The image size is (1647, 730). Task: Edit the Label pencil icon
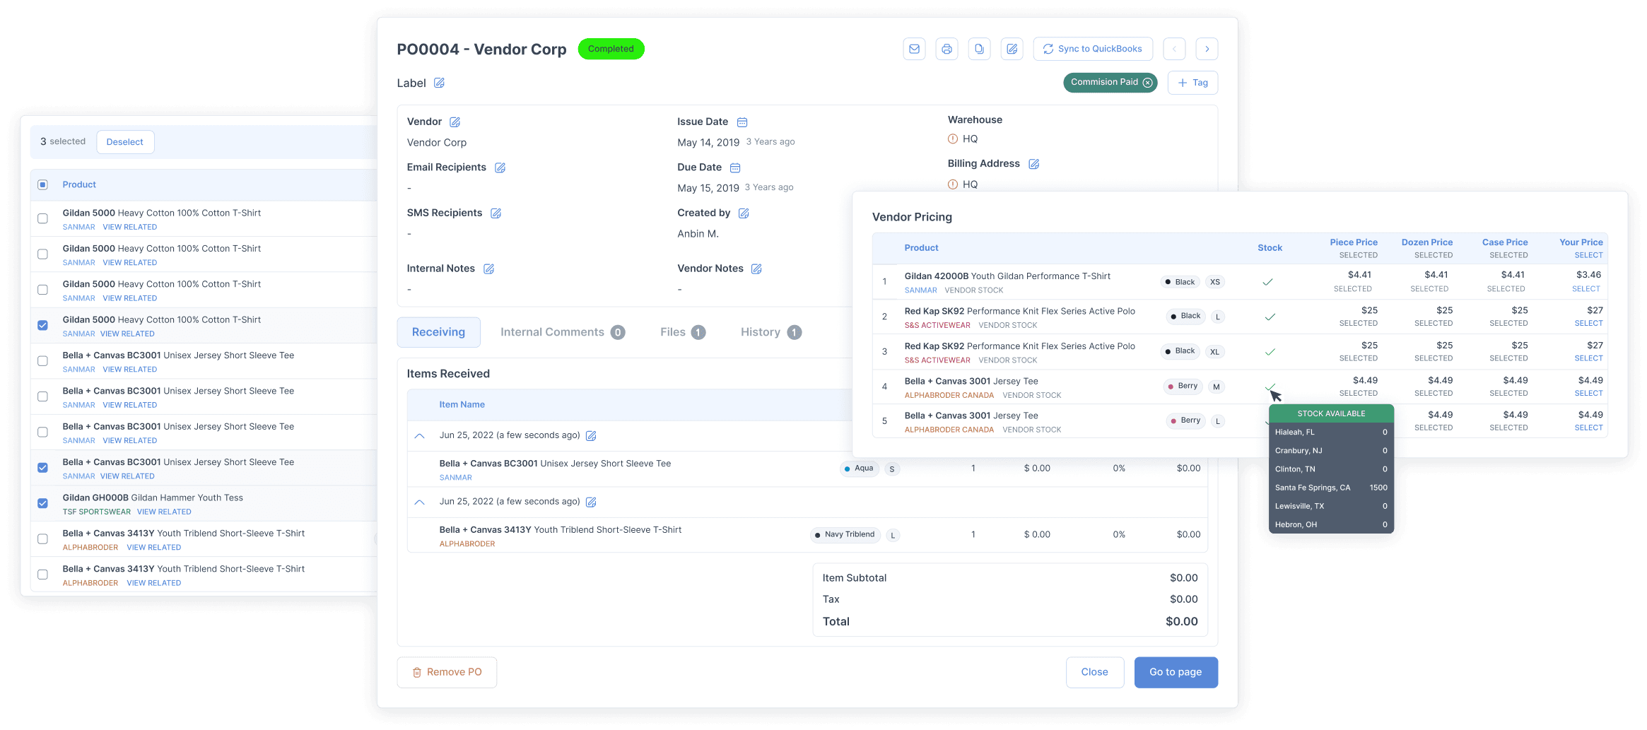[x=439, y=83]
